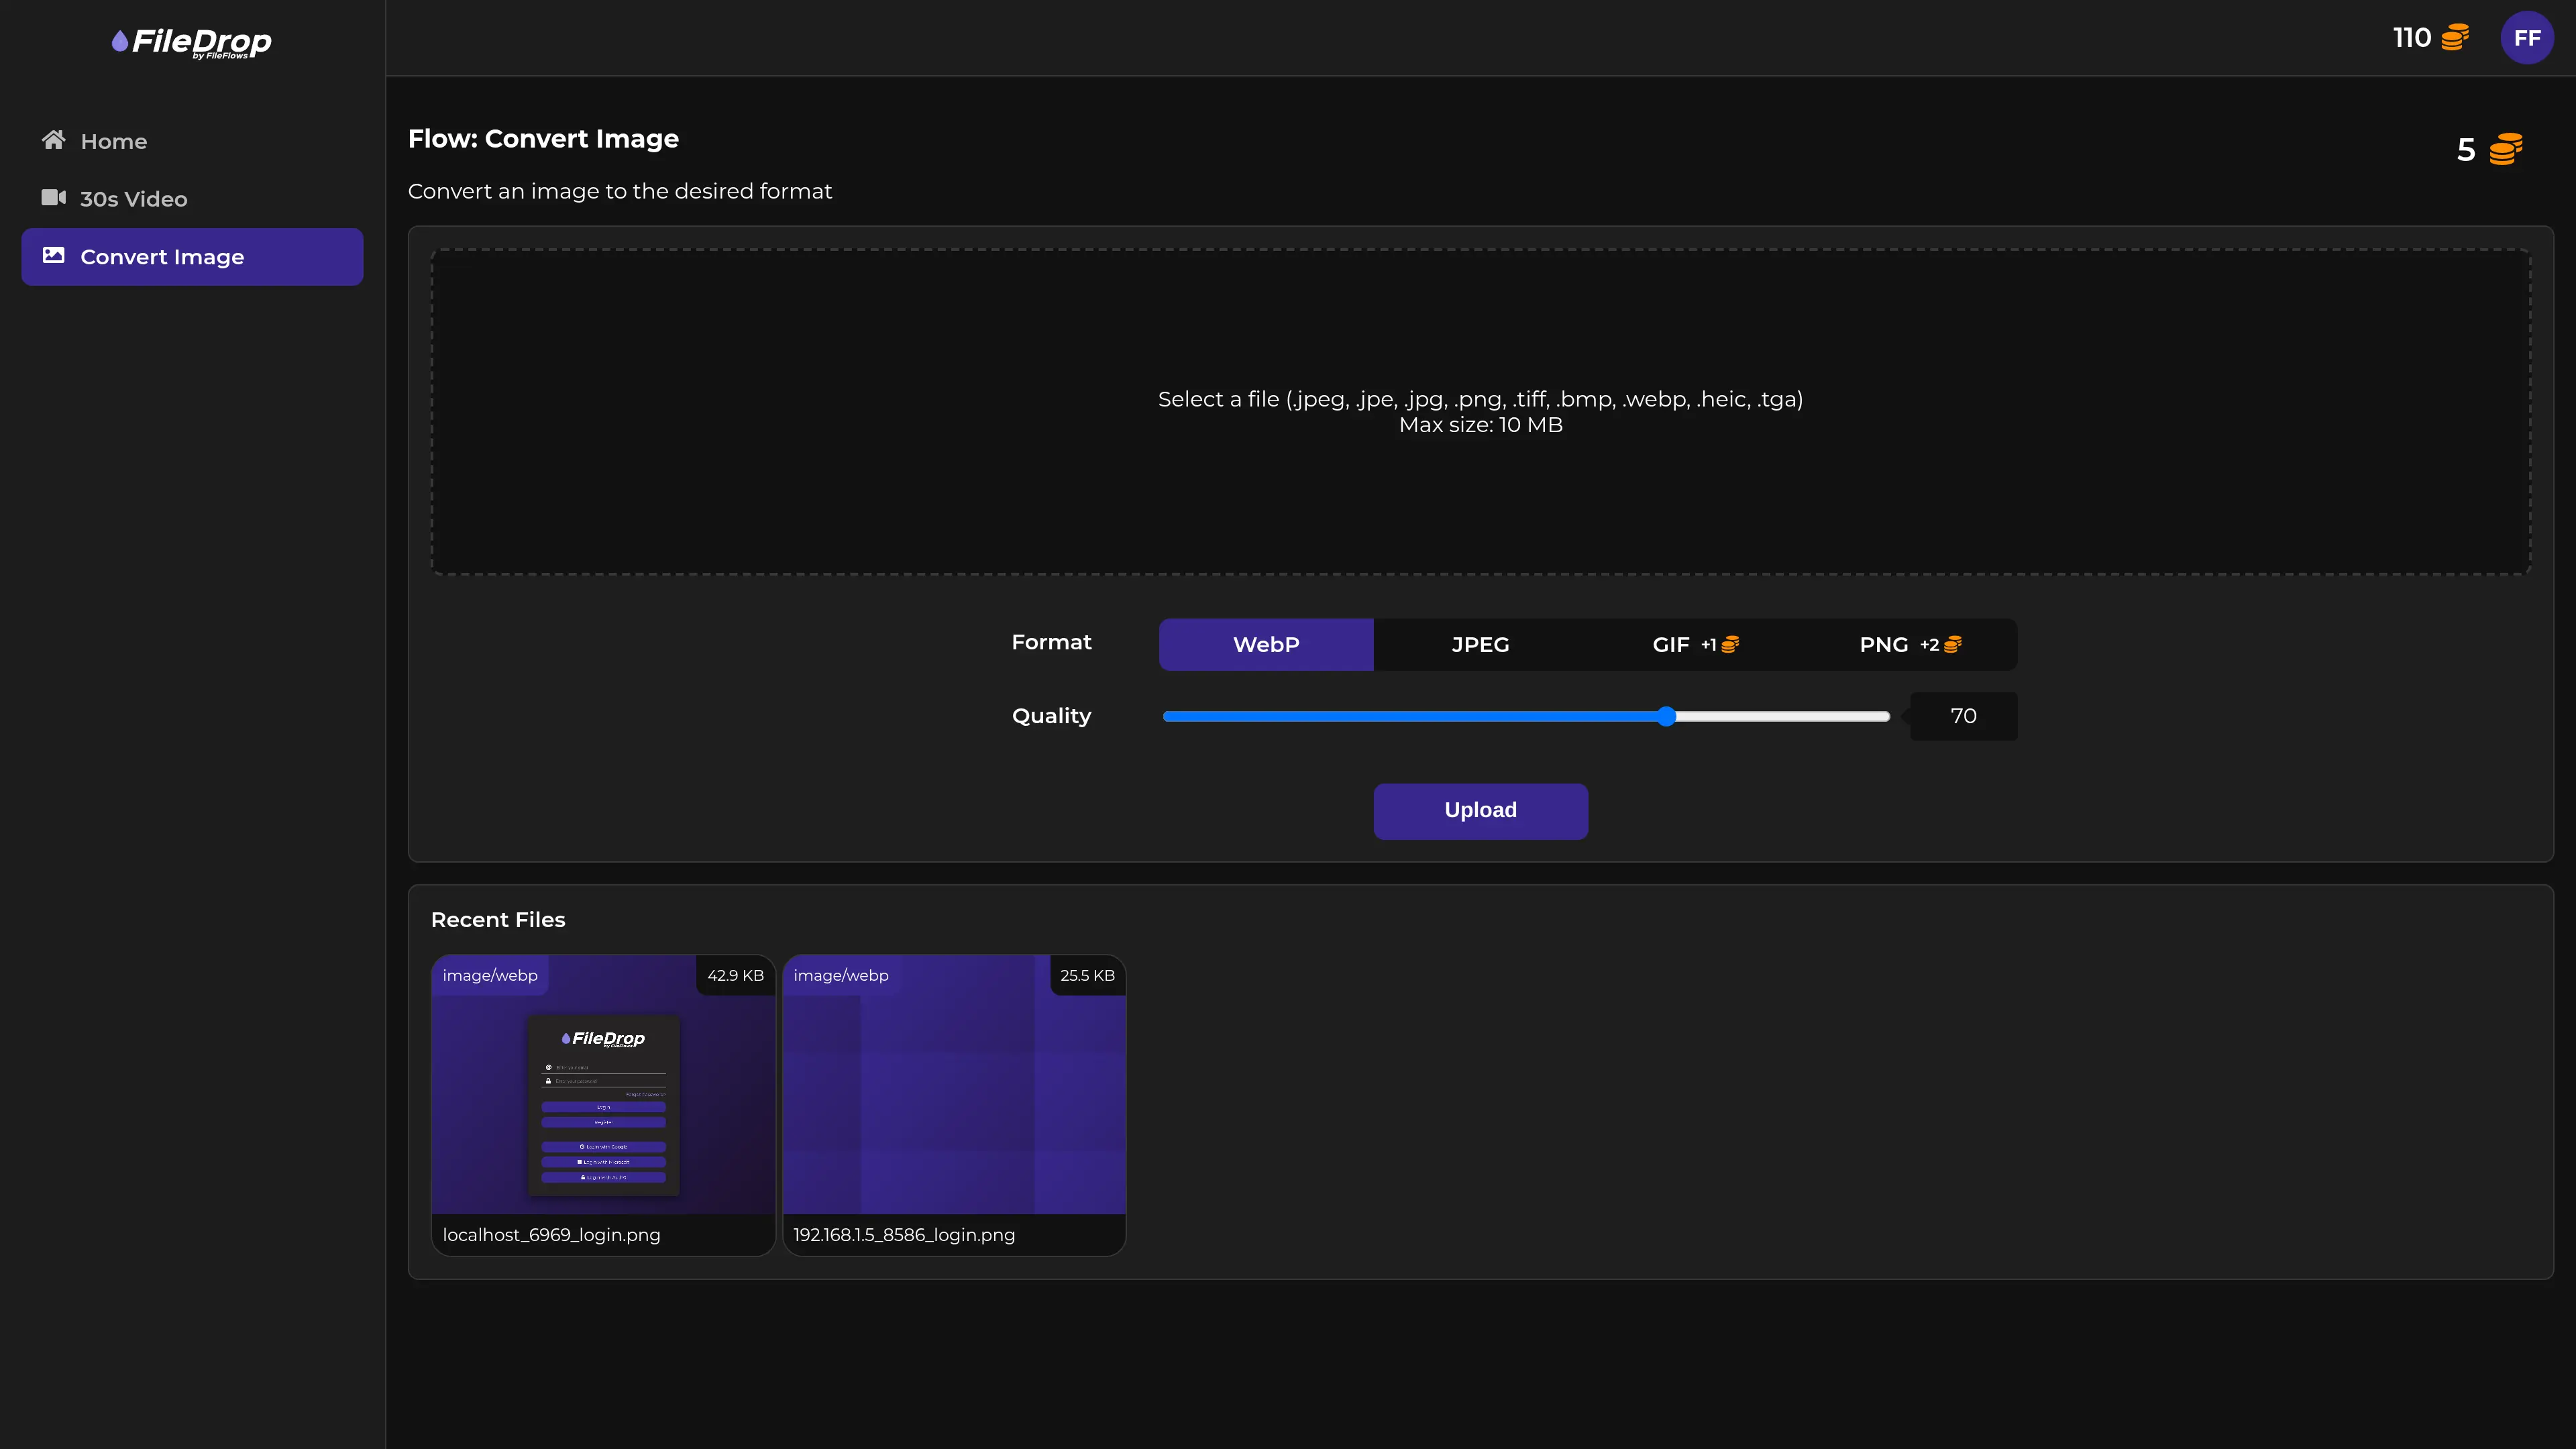2576x1449 pixels.
Task: Click the Home house icon in sidebar
Action: coord(53,140)
